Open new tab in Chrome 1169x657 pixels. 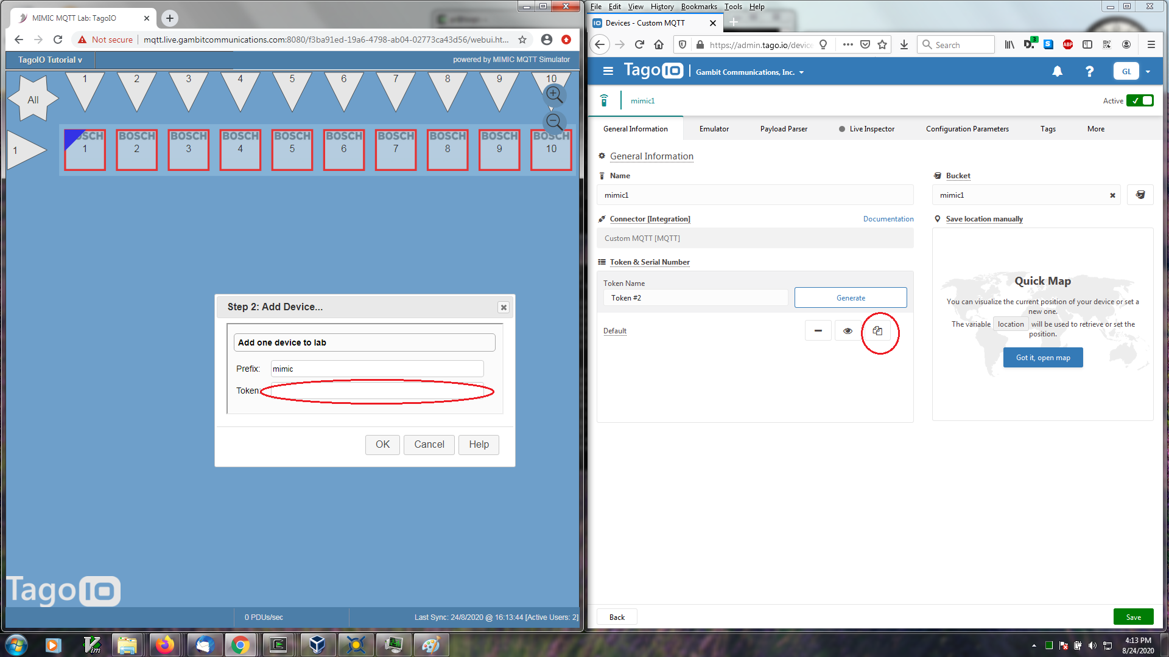coord(170,18)
